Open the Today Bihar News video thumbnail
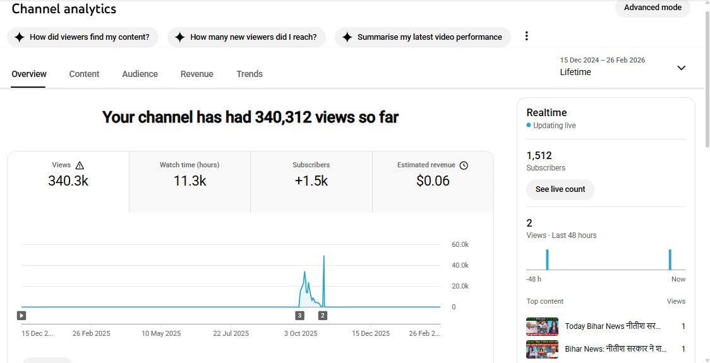The width and height of the screenshot is (710, 363). 542,326
